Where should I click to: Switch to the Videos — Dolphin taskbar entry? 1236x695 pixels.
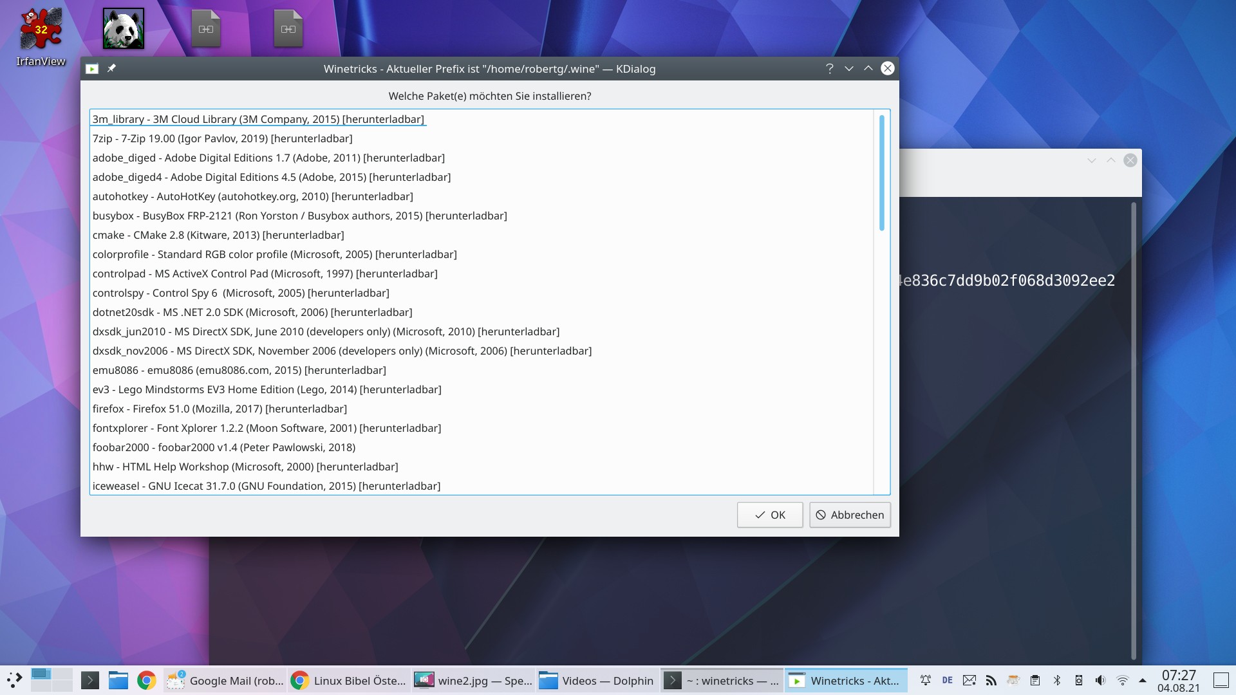click(597, 680)
